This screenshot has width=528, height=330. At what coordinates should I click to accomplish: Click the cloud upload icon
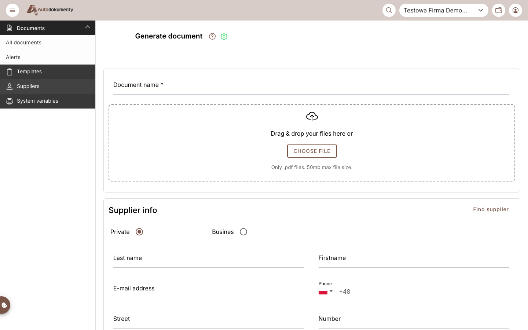tap(312, 117)
